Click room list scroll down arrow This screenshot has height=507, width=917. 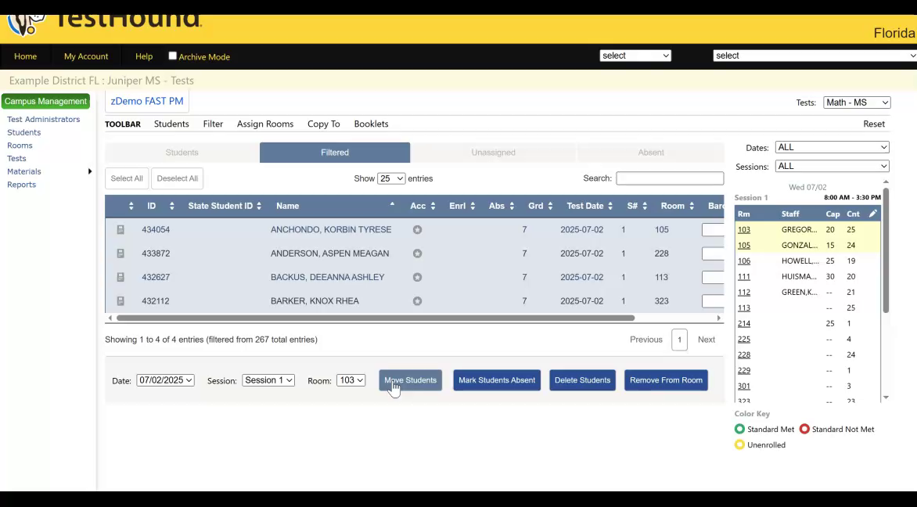886,397
